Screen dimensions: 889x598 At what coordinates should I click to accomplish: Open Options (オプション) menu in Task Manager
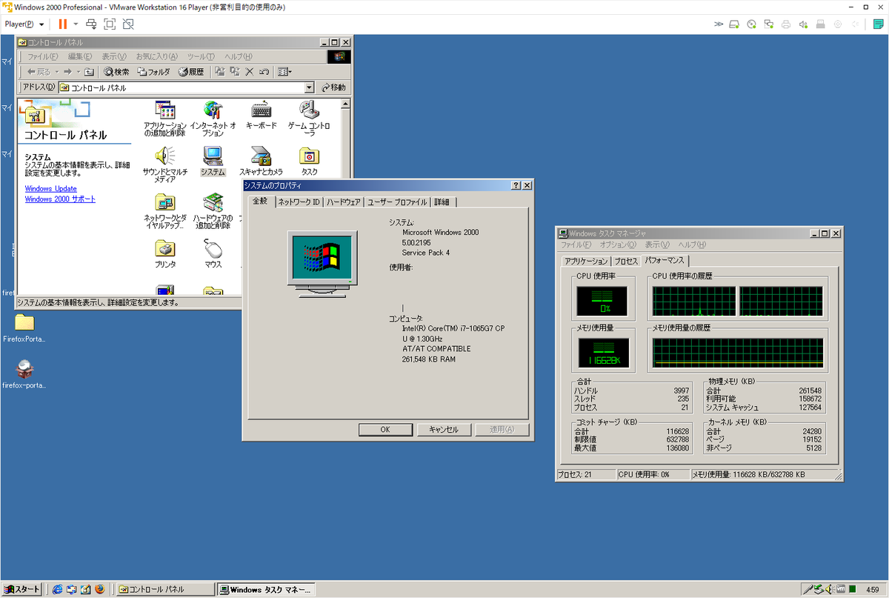(618, 245)
